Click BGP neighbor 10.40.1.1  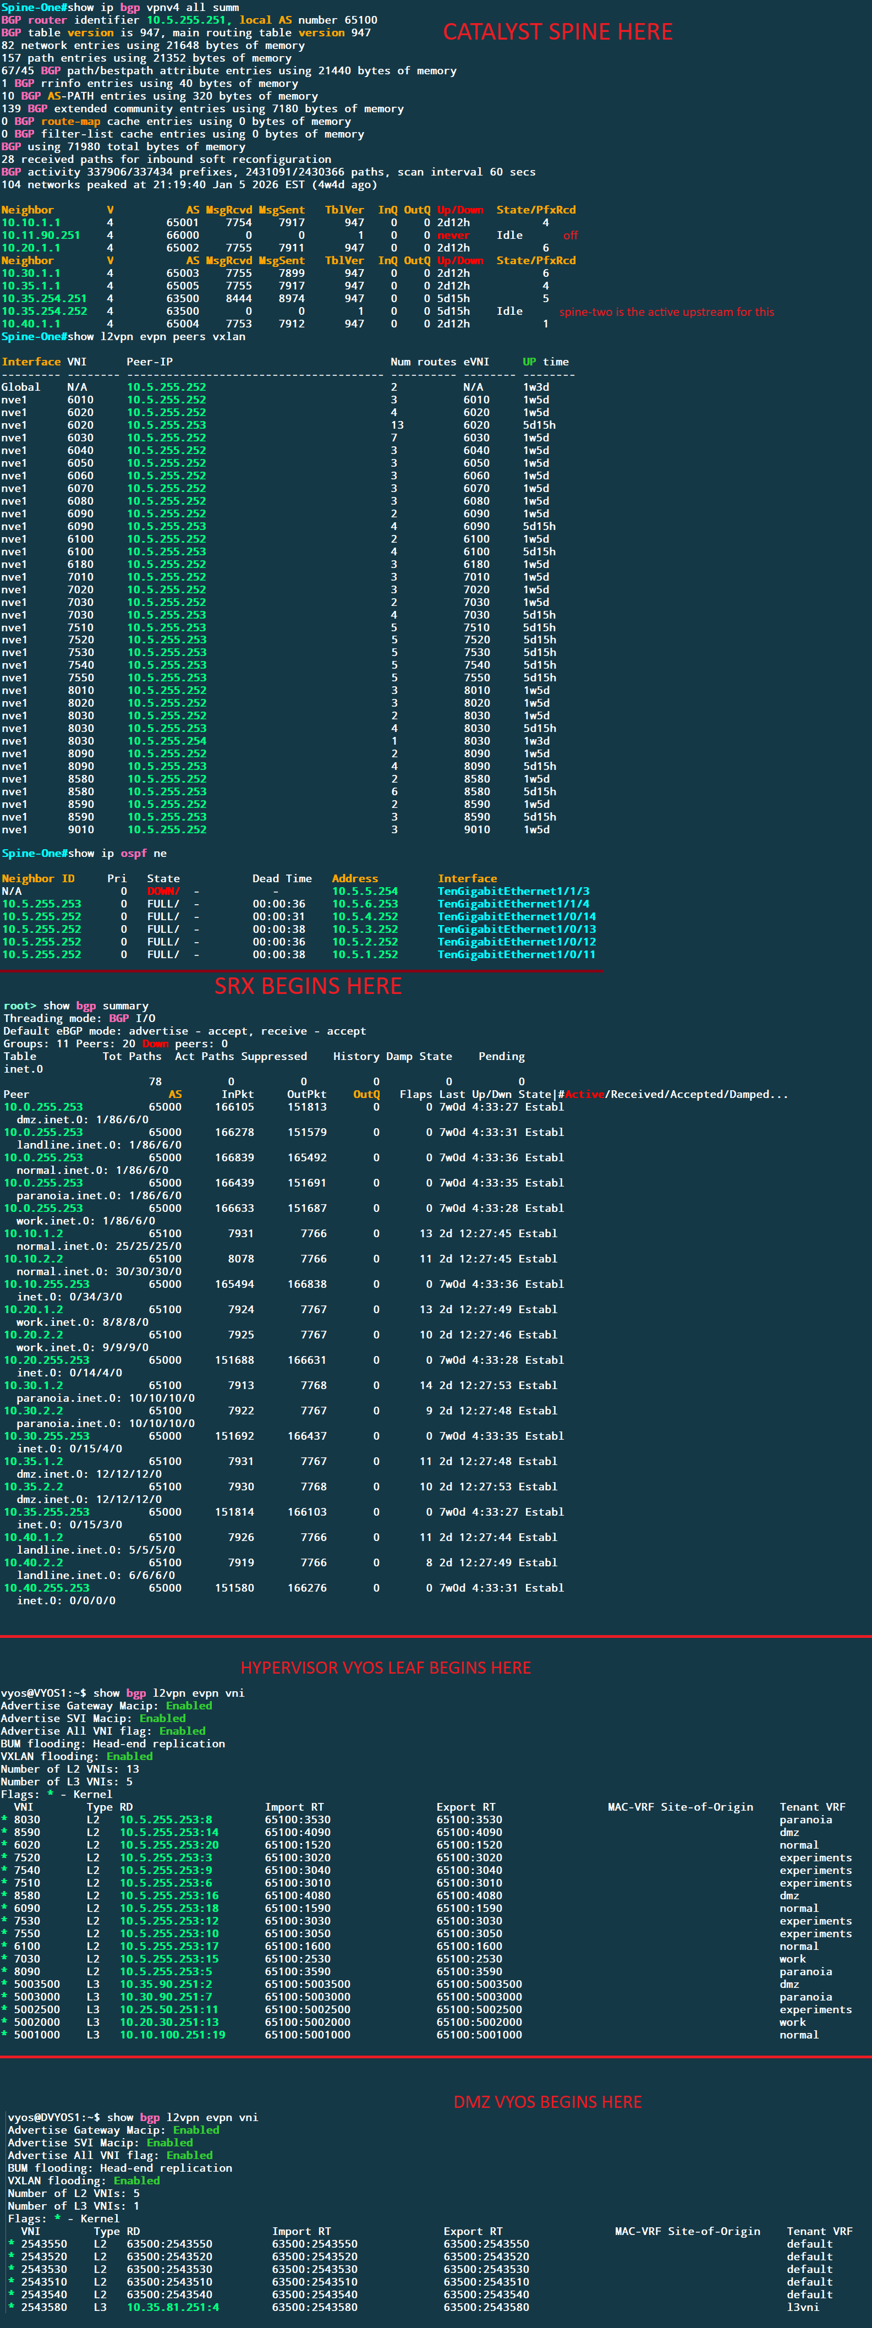[31, 324]
